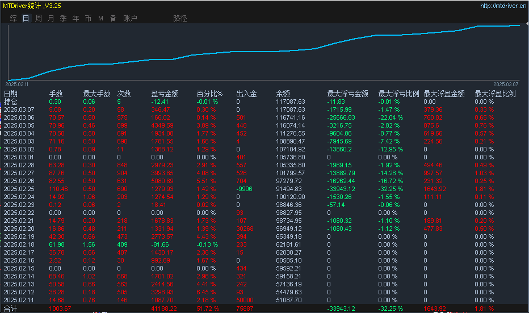Image resolution: width=529 pixels, height=313 pixels.
Task: Click the 5080.89 profit amount
Action: (x=162, y=181)
